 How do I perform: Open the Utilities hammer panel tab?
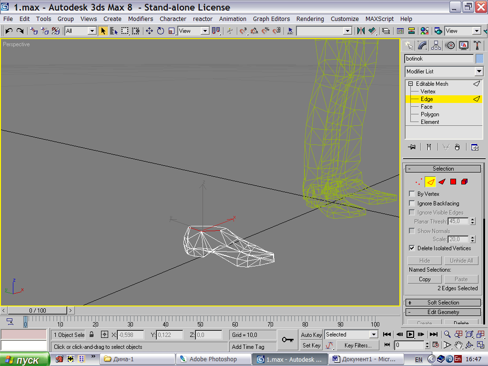coord(477,45)
